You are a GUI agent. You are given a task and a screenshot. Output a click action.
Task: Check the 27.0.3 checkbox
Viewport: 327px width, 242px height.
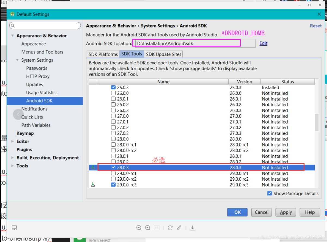(x=113, y=133)
